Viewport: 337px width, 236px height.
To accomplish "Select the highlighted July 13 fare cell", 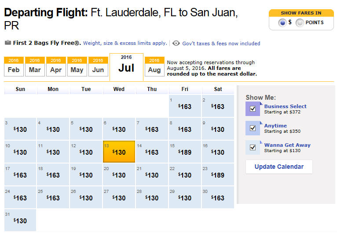I will pos(119,152).
